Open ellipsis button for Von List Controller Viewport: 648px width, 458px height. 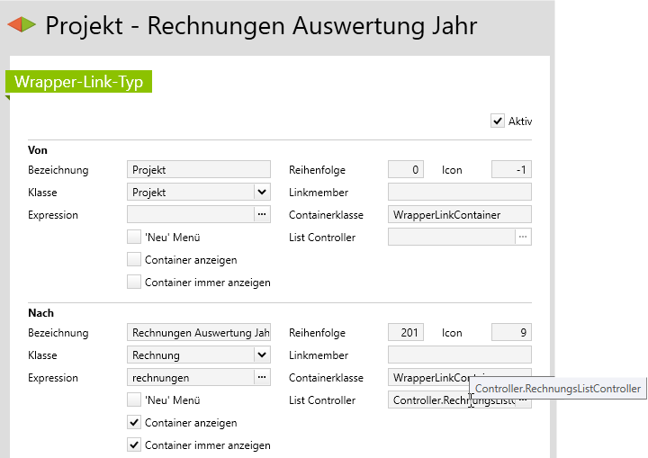(x=523, y=238)
